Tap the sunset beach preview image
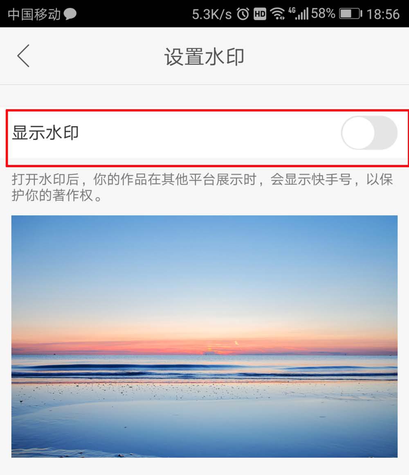409x475 pixels. [204, 336]
